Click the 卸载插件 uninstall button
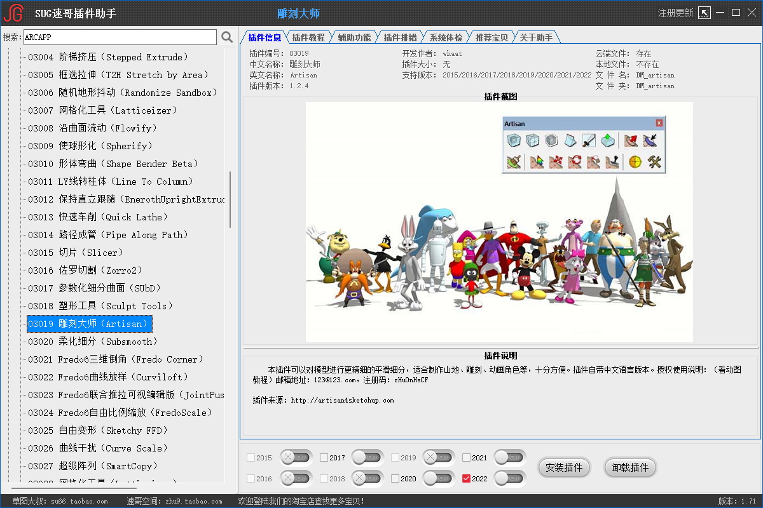763x508 pixels. [x=630, y=467]
